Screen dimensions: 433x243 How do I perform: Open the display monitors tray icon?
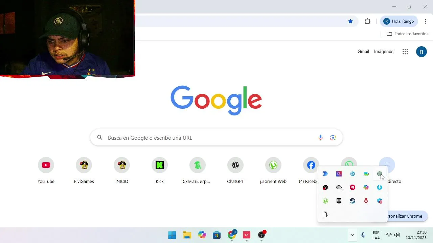coord(366,174)
